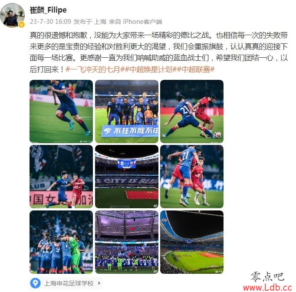Click the iPhone客户端 source text
The image size is (296, 292).
coord(142,22)
